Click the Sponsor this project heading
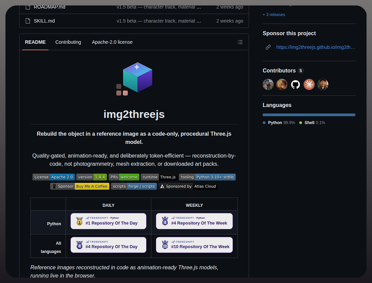 [x=289, y=33]
